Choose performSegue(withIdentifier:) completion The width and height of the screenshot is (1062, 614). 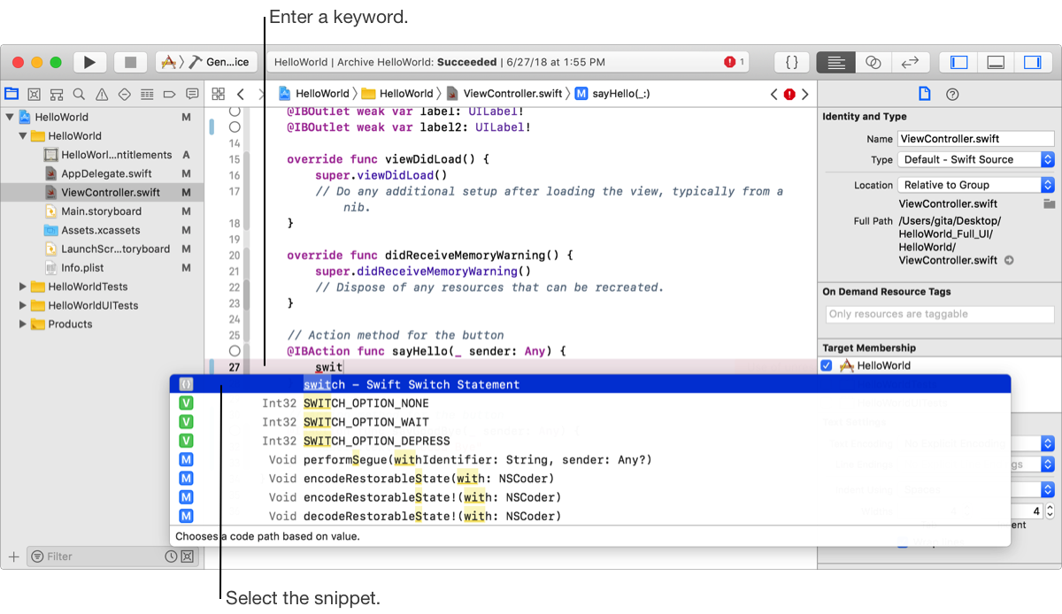(590, 460)
